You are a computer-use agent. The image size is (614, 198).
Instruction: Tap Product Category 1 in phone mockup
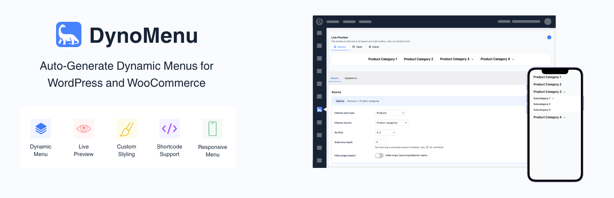click(x=547, y=77)
